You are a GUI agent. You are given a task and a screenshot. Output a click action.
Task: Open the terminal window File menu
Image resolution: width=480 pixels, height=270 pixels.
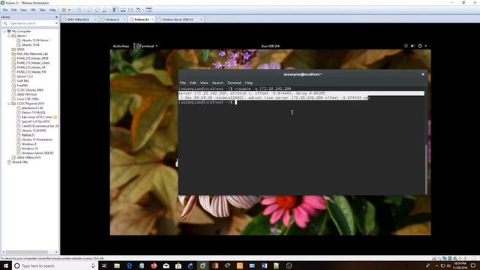pyautogui.click(x=183, y=82)
